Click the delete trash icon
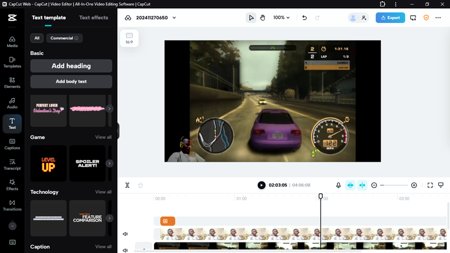The image size is (450, 253). pos(141,185)
